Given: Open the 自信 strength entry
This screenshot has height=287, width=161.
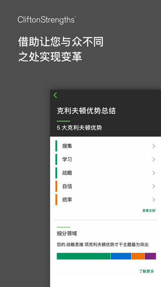Looking at the screenshot, I should coord(106,186).
